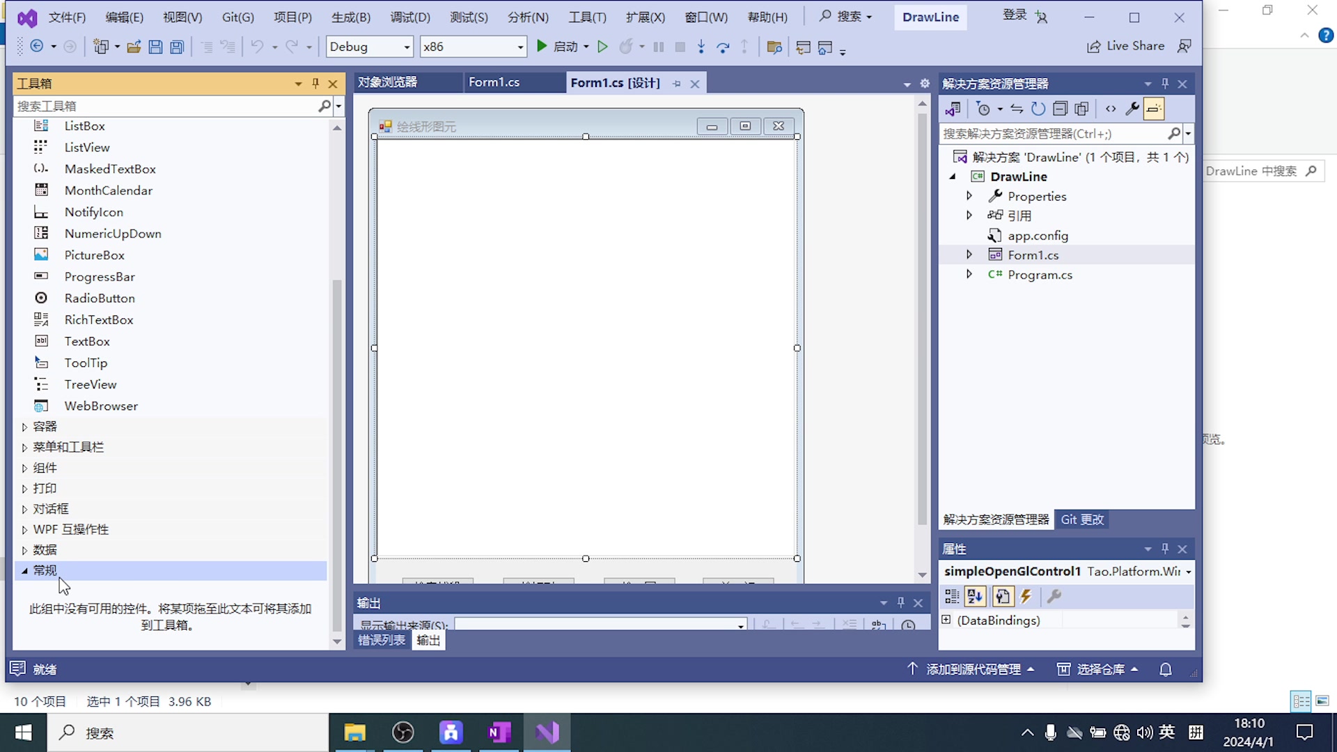Open Properties wrench icon in Solution Explorer
The width and height of the screenshot is (1337, 752).
pos(1132,109)
